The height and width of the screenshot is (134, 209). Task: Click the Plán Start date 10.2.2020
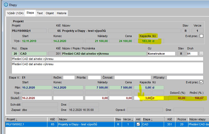pos(37,87)
